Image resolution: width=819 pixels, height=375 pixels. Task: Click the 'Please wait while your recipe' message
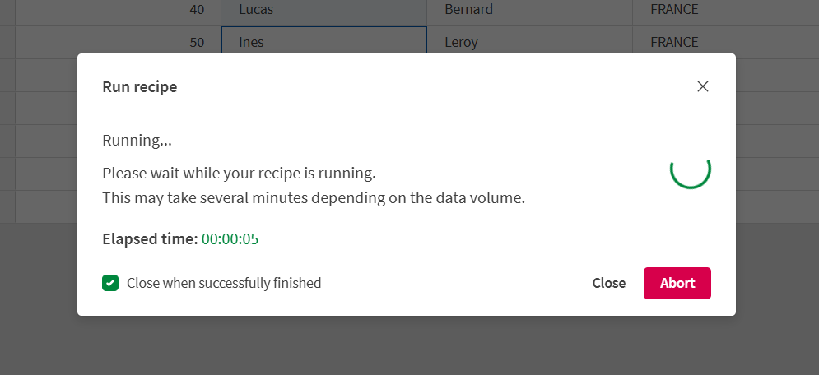[239, 174]
